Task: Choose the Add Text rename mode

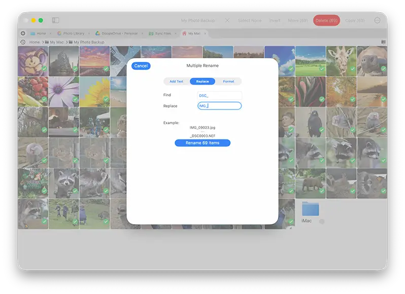Action: [177, 81]
